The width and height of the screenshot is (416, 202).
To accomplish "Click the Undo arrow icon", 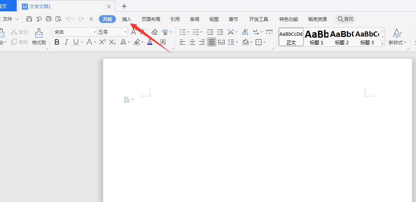I will (68, 19).
